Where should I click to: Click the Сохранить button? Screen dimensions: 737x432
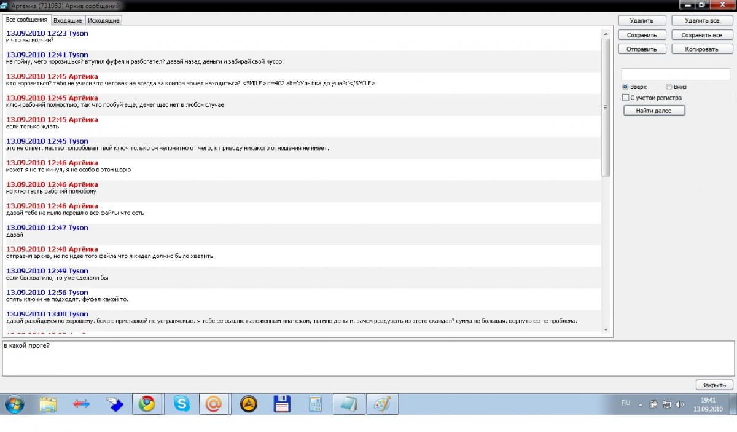point(642,35)
